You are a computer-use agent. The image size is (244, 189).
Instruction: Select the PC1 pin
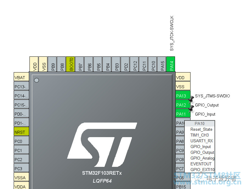tap(21, 150)
